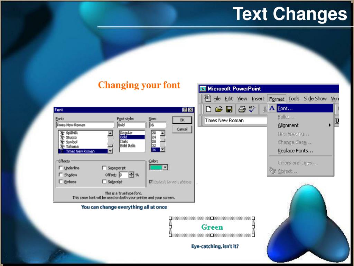The width and height of the screenshot is (354, 266).
Task: Click the up arrow of the font list scrollbar
Action: click(x=110, y=133)
